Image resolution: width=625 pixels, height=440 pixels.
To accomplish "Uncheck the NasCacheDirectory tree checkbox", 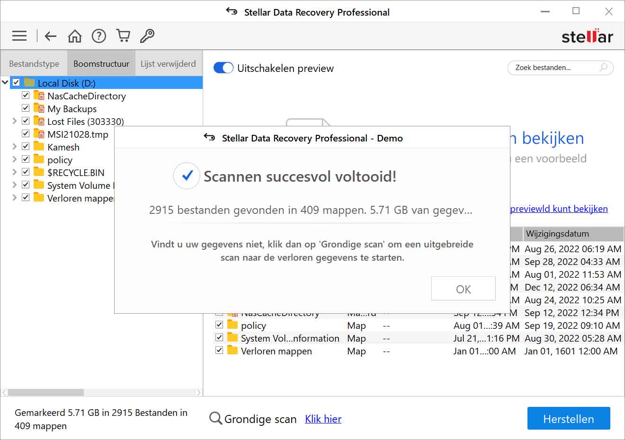I will click(26, 95).
